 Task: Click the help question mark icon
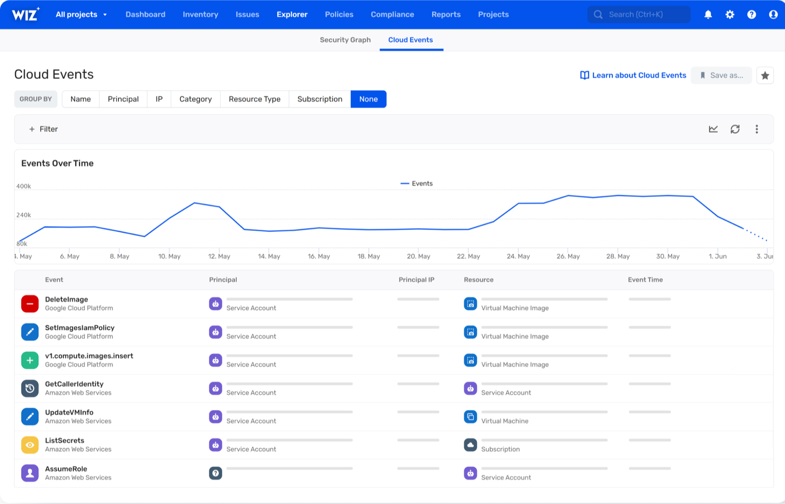pyautogui.click(x=751, y=14)
